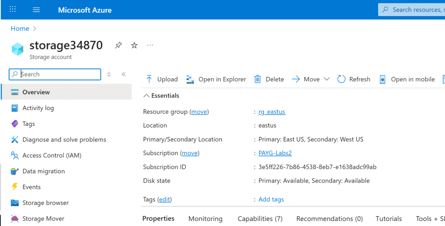Collapse the sidebar menu with double chevron
Image resolution: width=445 pixels, height=226 pixels.
(x=123, y=74)
